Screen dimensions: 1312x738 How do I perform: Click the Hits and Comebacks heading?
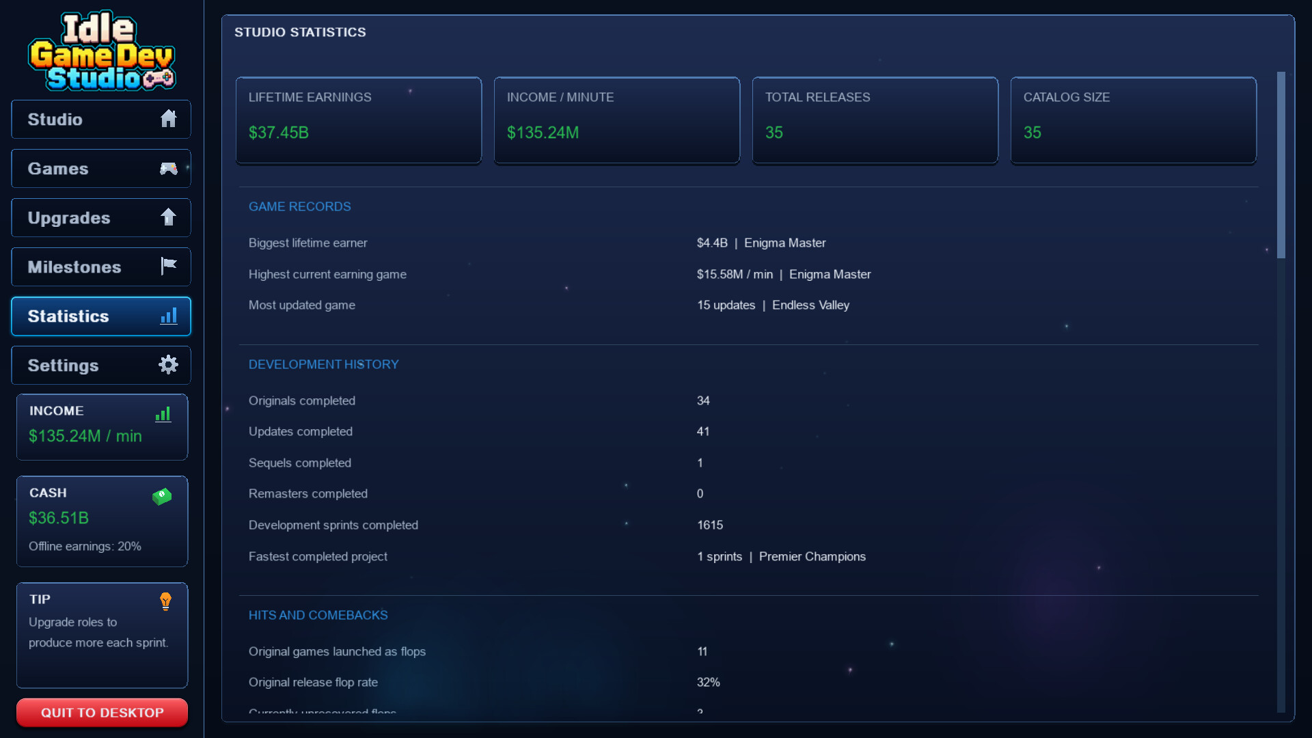pyautogui.click(x=318, y=615)
